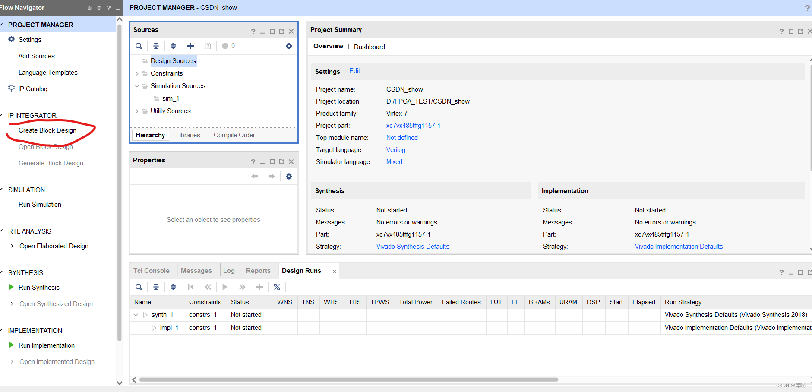This screenshot has height=392, width=812.
Task: Open Sources panel settings gear
Action: (289, 46)
